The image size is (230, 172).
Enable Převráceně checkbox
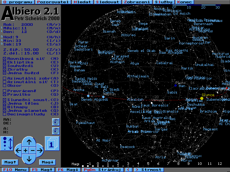point(5,91)
